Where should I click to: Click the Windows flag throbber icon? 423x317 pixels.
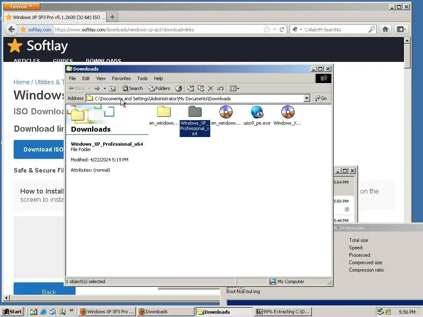[323, 78]
